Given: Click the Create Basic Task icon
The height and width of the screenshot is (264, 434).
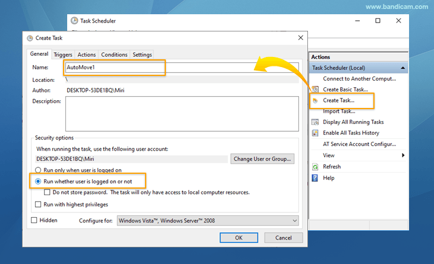Looking at the screenshot, I should click(x=315, y=90).
